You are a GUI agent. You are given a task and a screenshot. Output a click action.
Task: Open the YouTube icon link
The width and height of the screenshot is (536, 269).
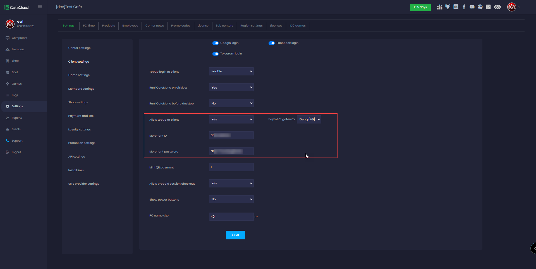tap(472, 7)
